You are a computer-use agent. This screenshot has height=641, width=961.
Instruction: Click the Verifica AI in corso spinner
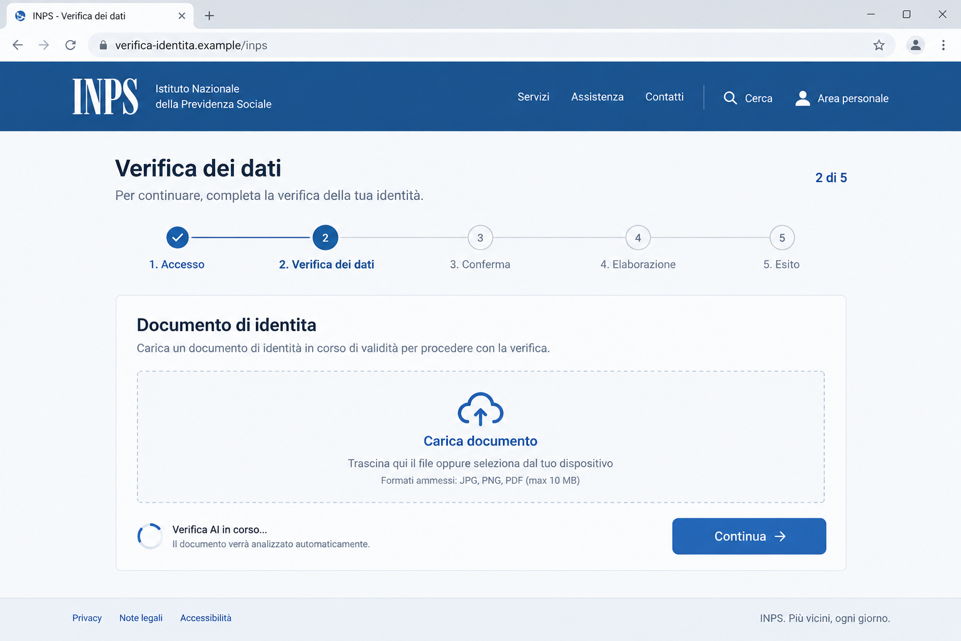[150, 536]
